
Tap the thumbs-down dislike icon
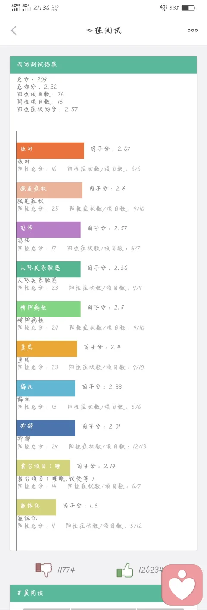tap(44, 570)
